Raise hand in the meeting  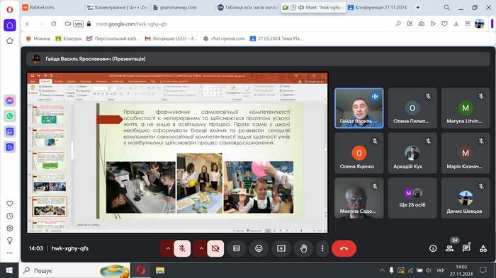click(x=303, y=248)
